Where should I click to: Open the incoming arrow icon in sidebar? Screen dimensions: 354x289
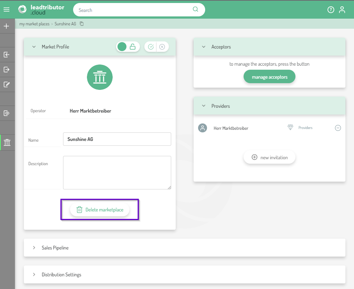point(6,55)
